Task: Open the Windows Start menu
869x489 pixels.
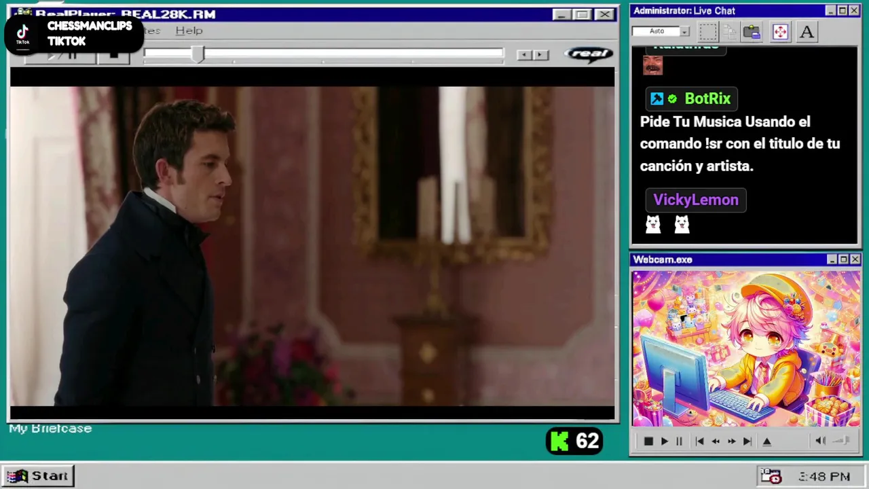Action: point(38,476)
